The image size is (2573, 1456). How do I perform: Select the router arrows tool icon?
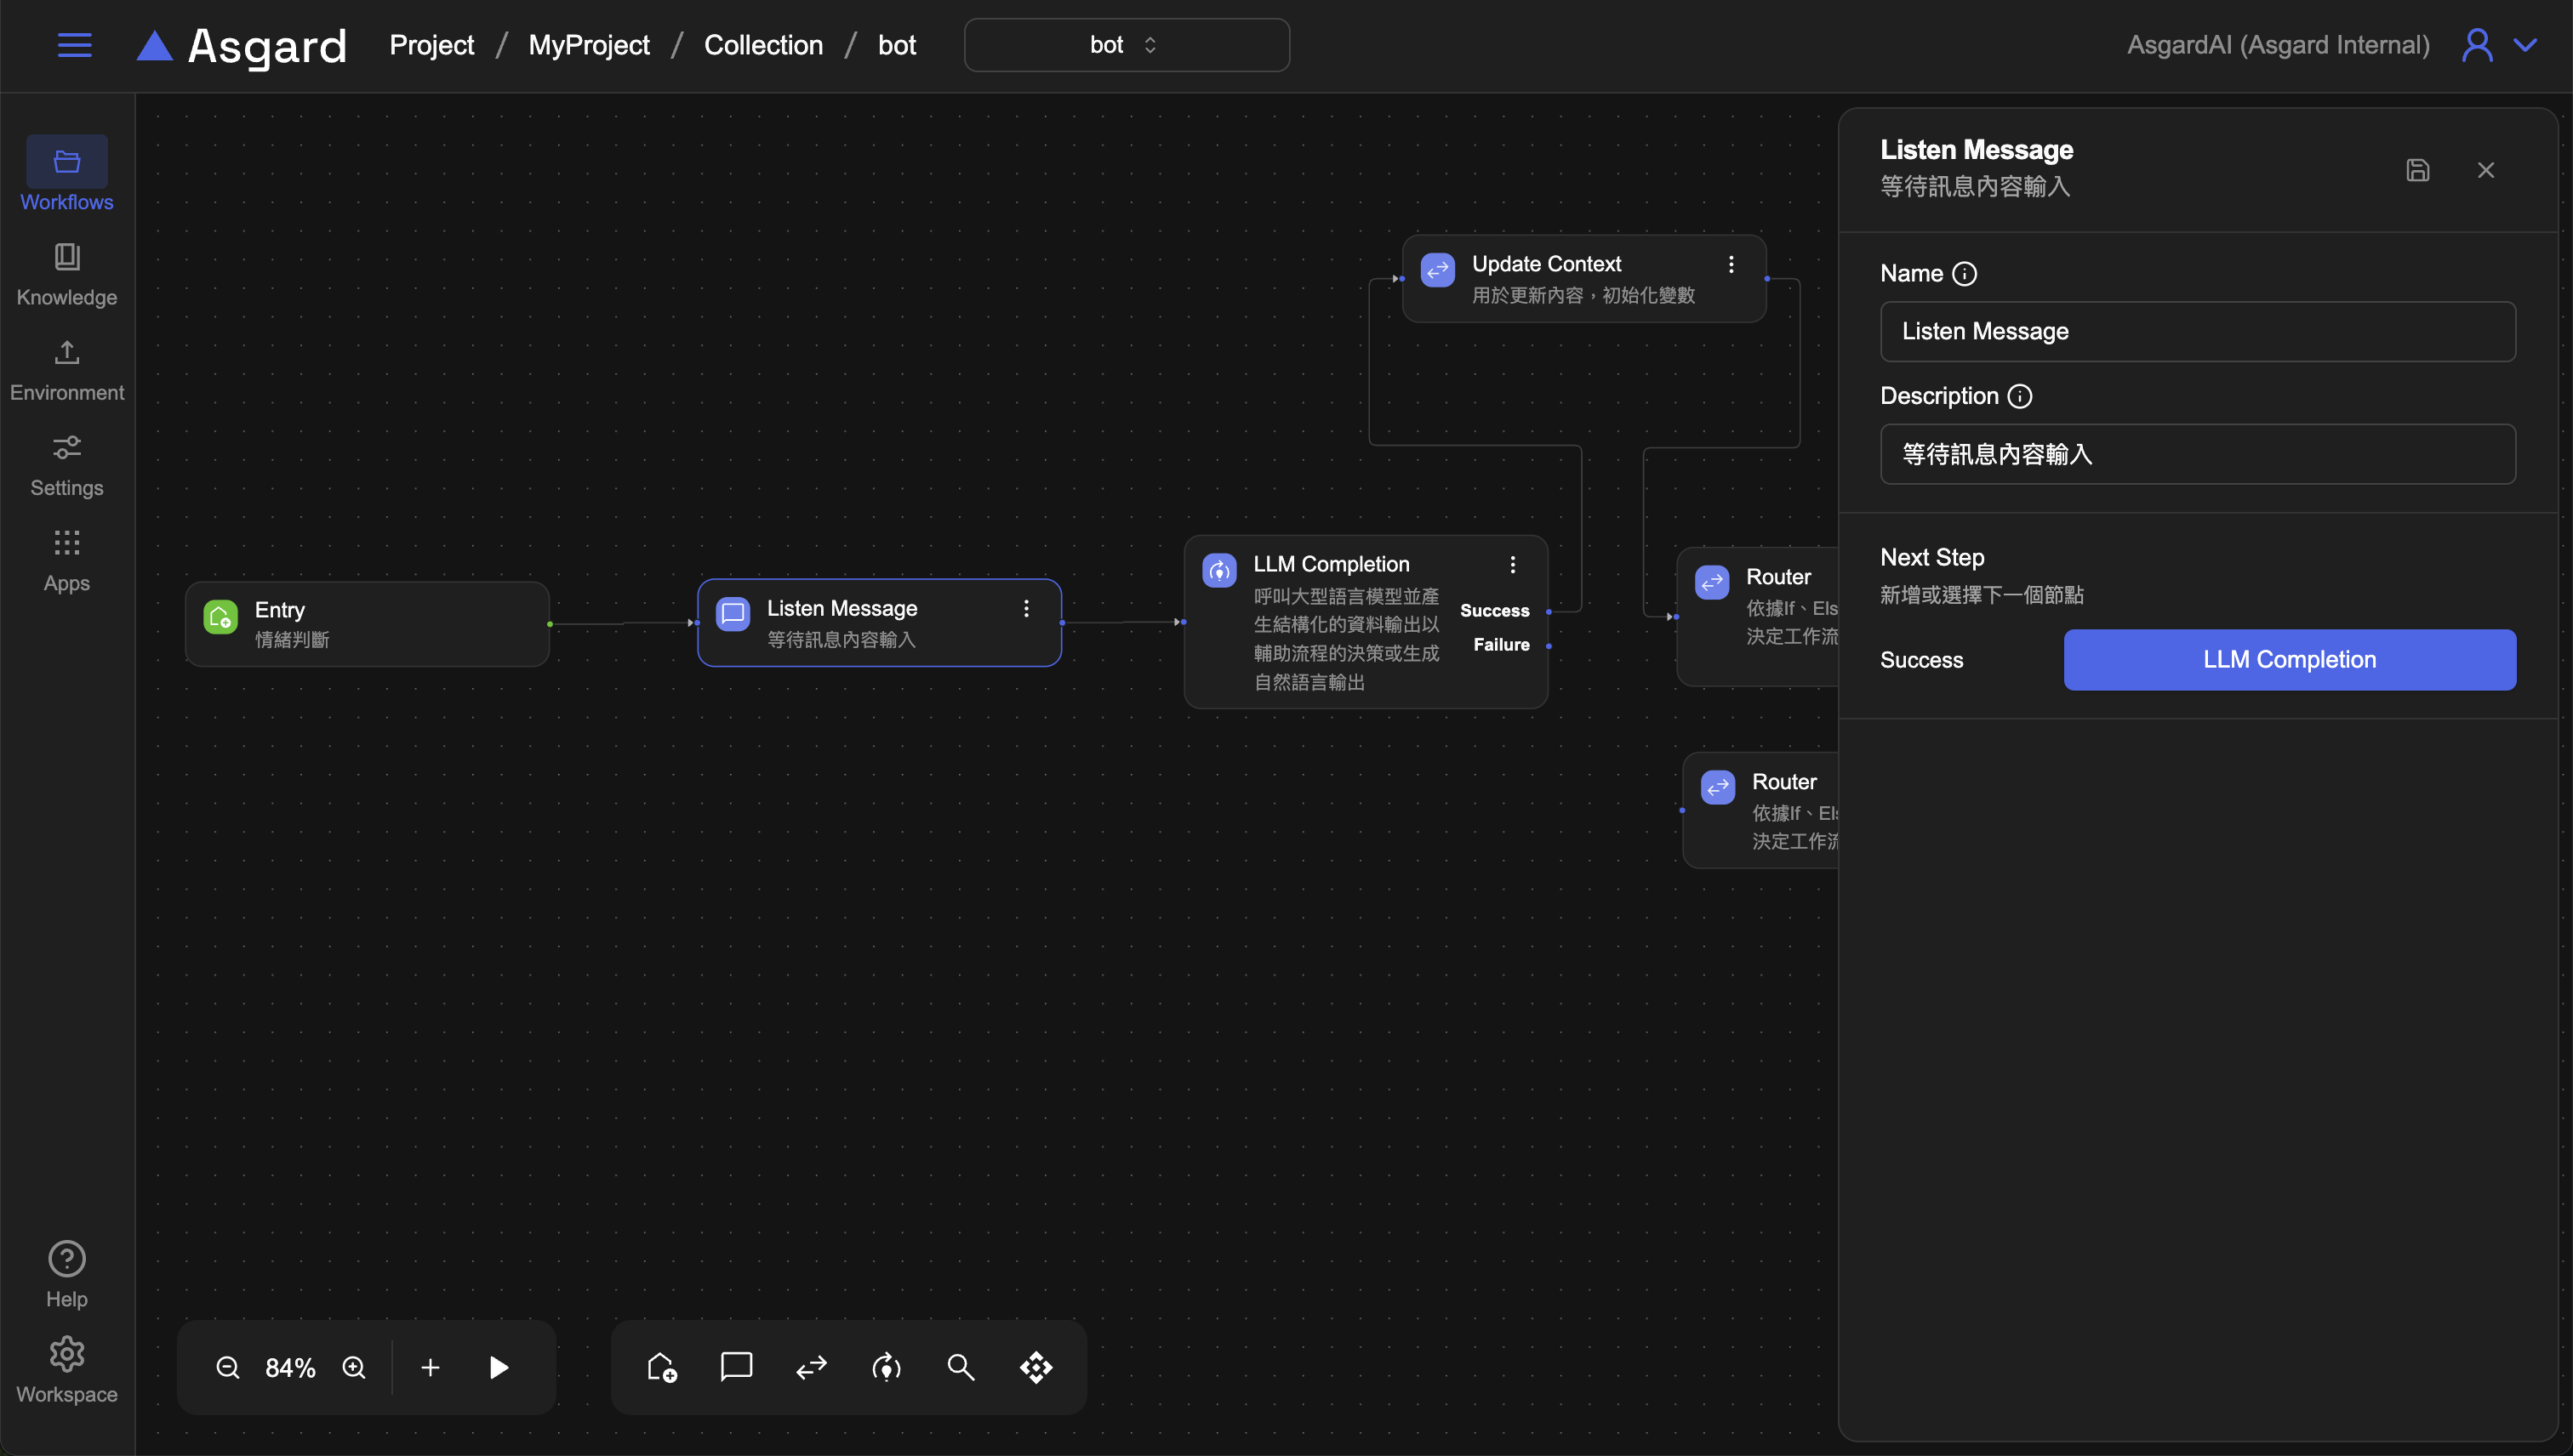[x=812, y=1367]
